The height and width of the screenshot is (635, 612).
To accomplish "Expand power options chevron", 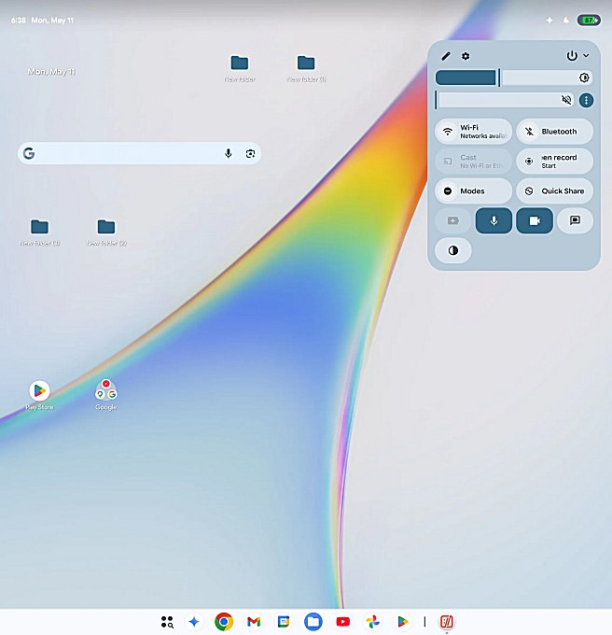I will click(586, 55).
